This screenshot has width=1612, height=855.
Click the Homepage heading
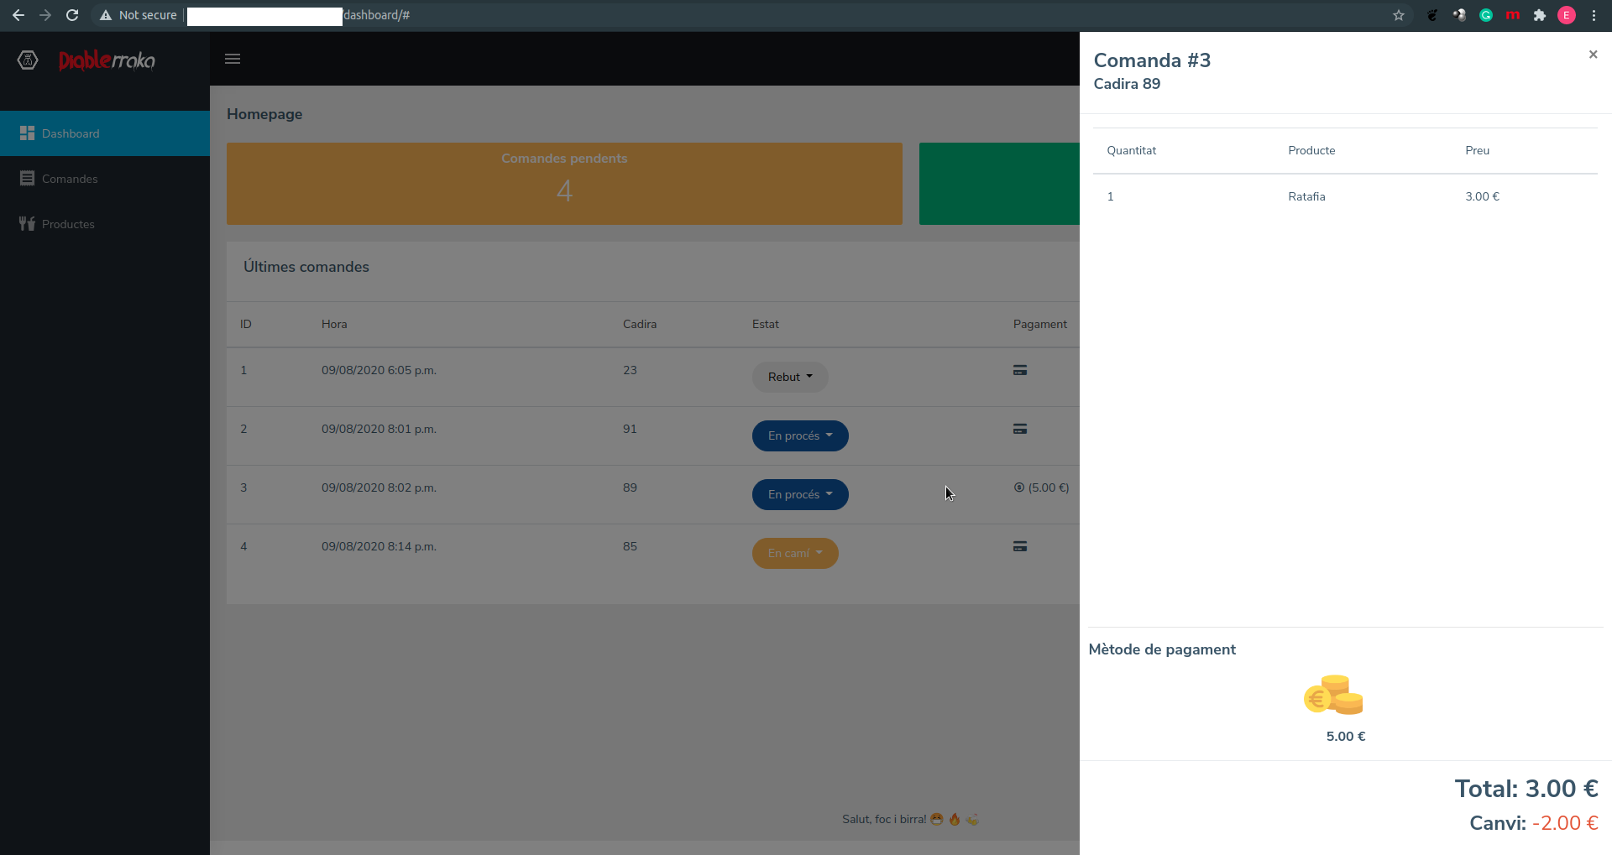point(264,114)
